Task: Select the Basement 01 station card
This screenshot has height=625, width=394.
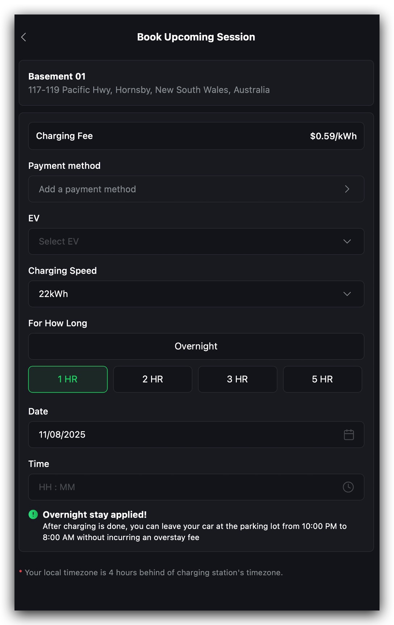Action: pos(196,83)
